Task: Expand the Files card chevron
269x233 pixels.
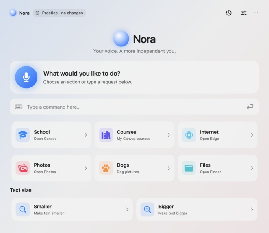Action: tap(252, 168)
